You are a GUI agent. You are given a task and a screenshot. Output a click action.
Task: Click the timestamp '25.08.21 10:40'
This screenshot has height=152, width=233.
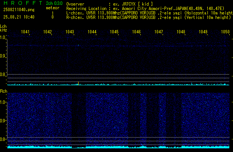point(19,17)
